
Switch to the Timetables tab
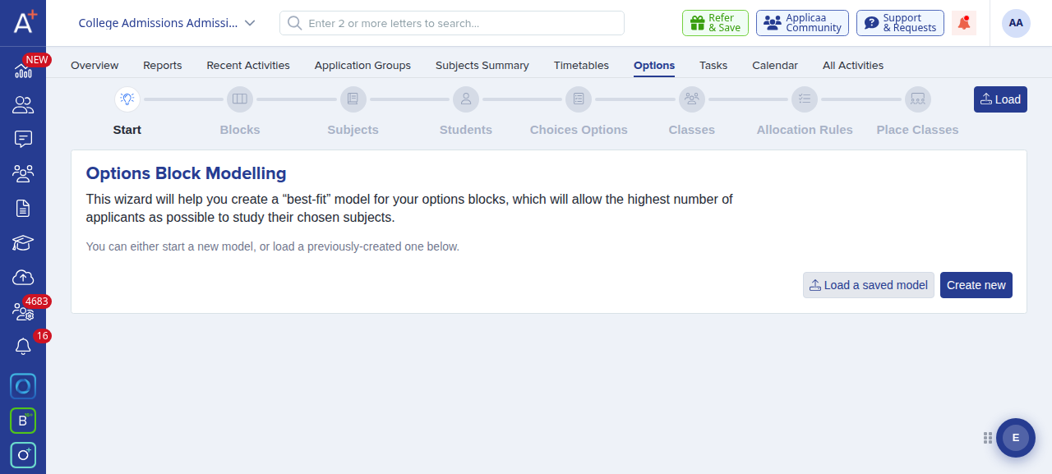[581, 65]
